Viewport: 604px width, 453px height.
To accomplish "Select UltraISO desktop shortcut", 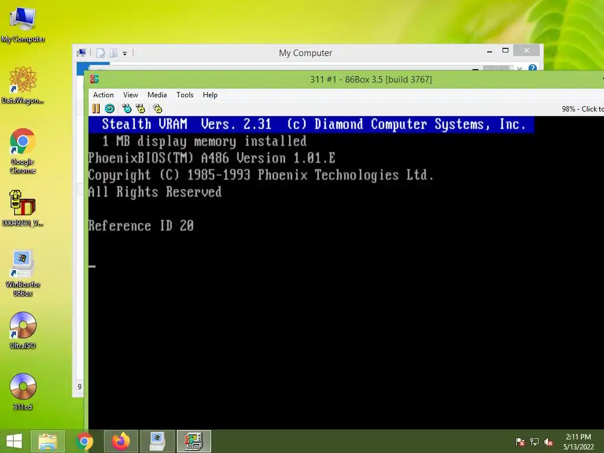I will point(23,330).
